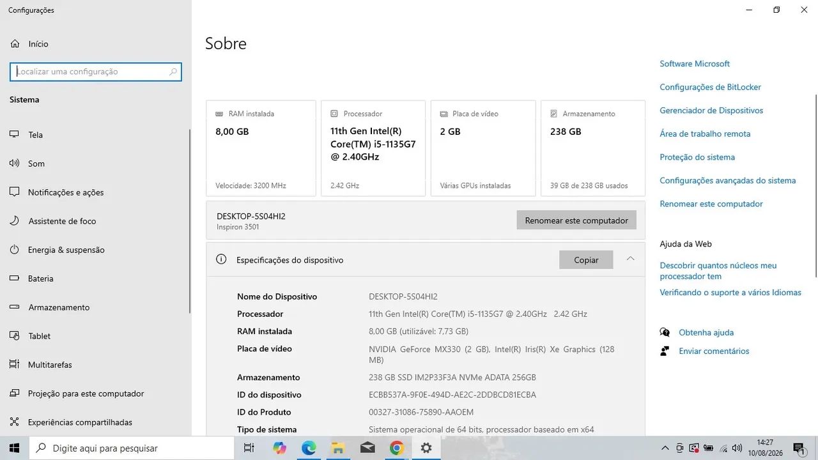
Task: Click the Settings gear on taskbar
Action: (x=426, y=448)
